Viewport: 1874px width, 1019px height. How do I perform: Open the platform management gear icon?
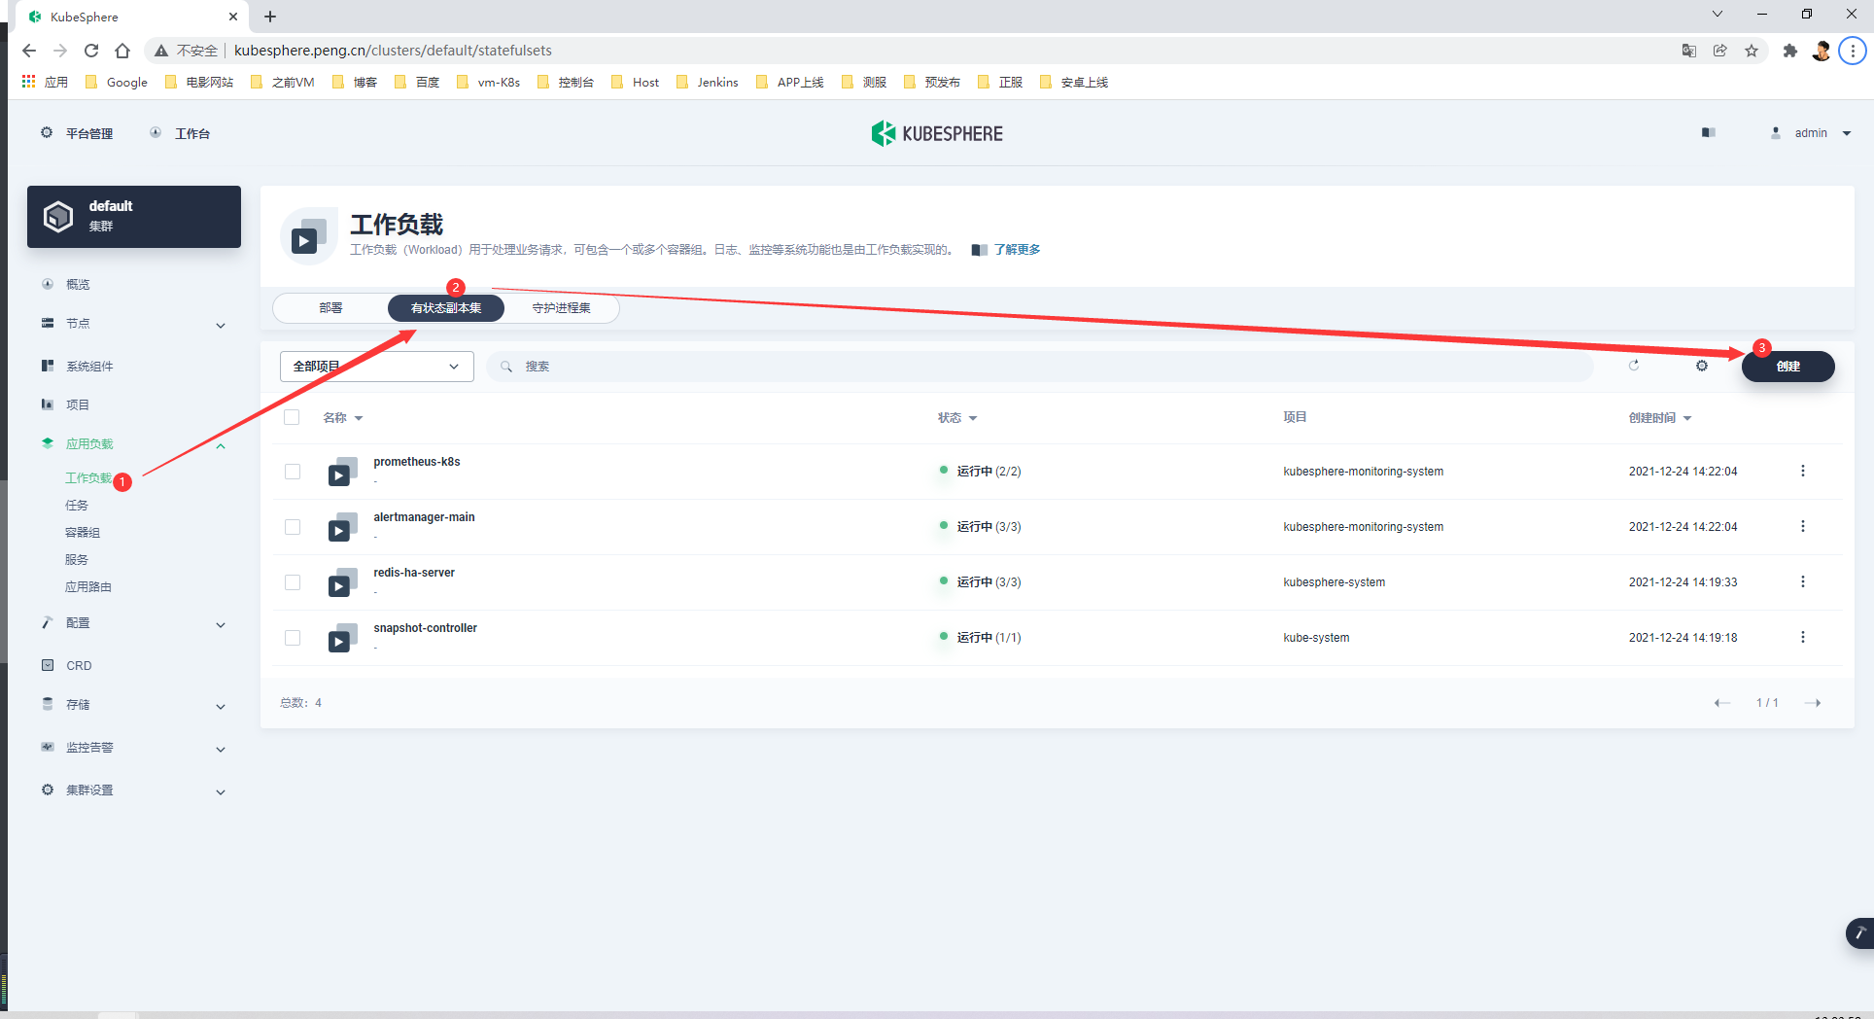pyautogui.click(x=47, y=132)
